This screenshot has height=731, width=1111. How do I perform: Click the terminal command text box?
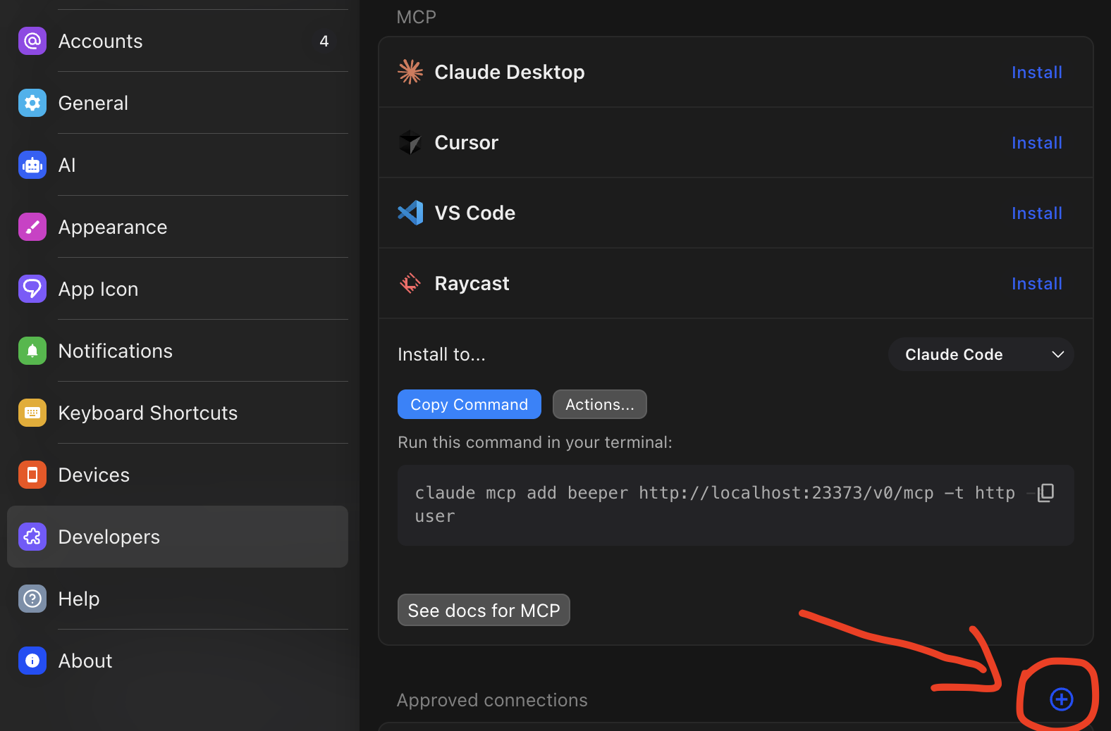pos(736,505)
